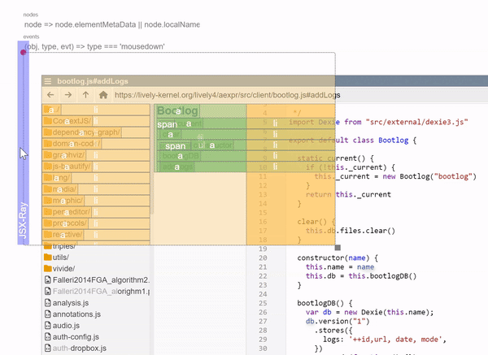
Task: Navigate up one directory level
Action: click(85, 95)
